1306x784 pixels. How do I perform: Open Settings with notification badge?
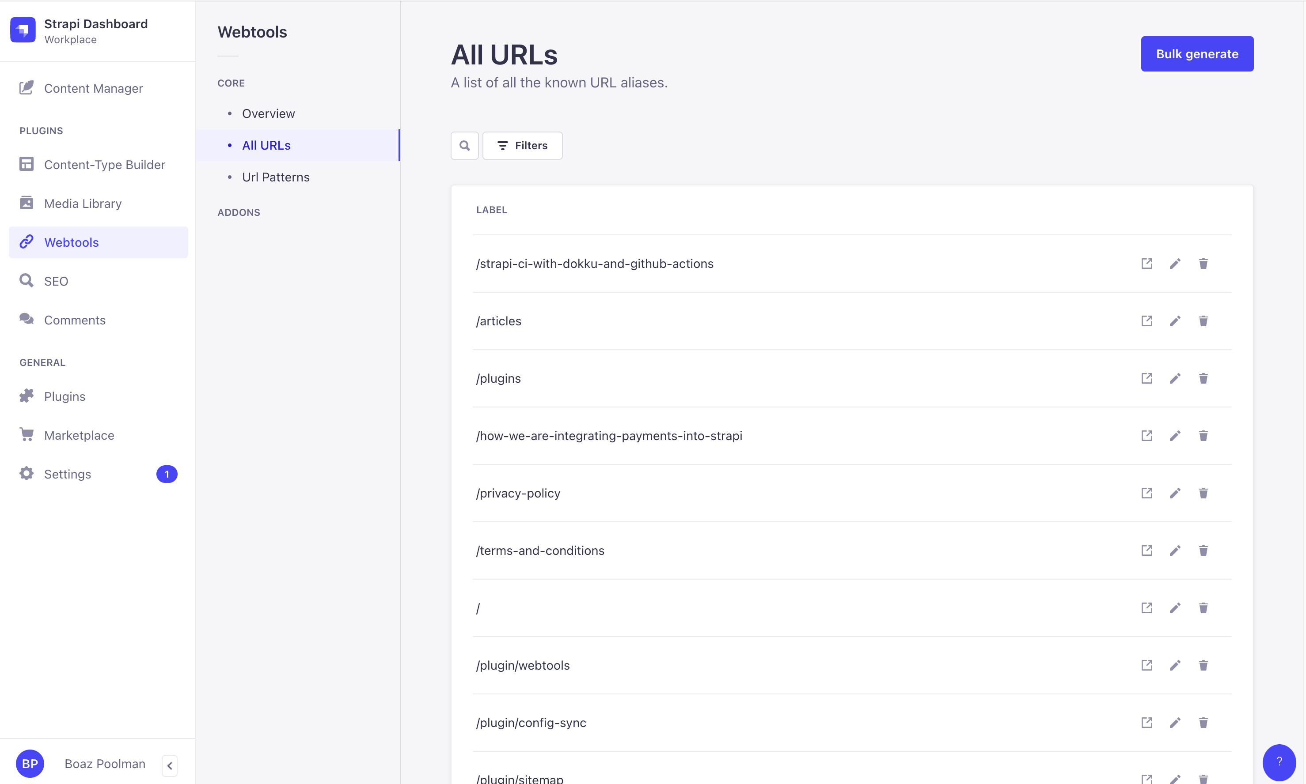[x=99, y=474]
